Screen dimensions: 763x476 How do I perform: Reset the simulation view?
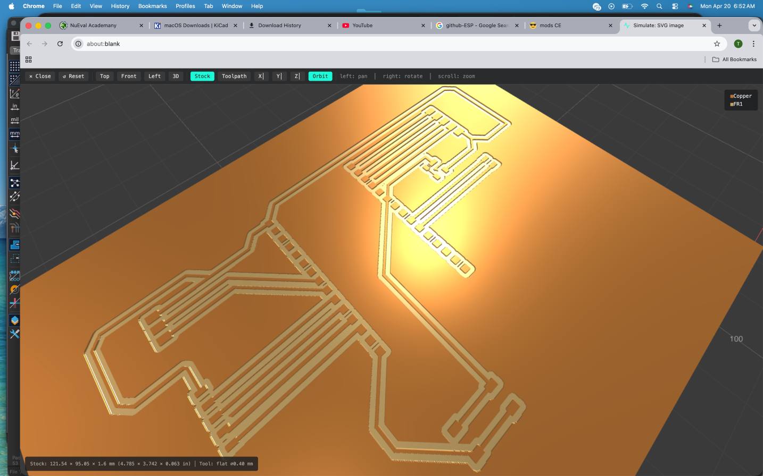(x=73, y=76)
